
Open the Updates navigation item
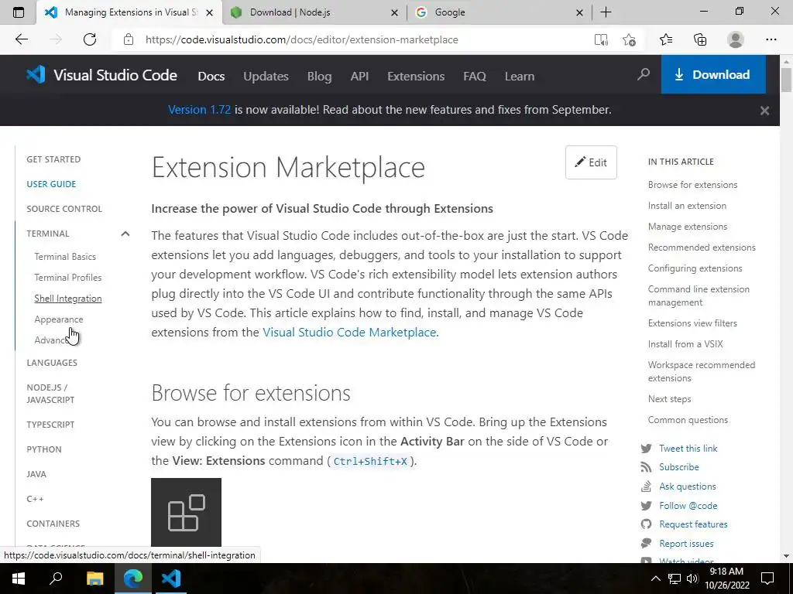266,77
